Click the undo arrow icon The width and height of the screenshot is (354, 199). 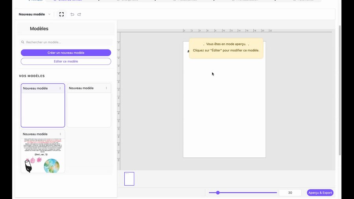coord(72,15)
